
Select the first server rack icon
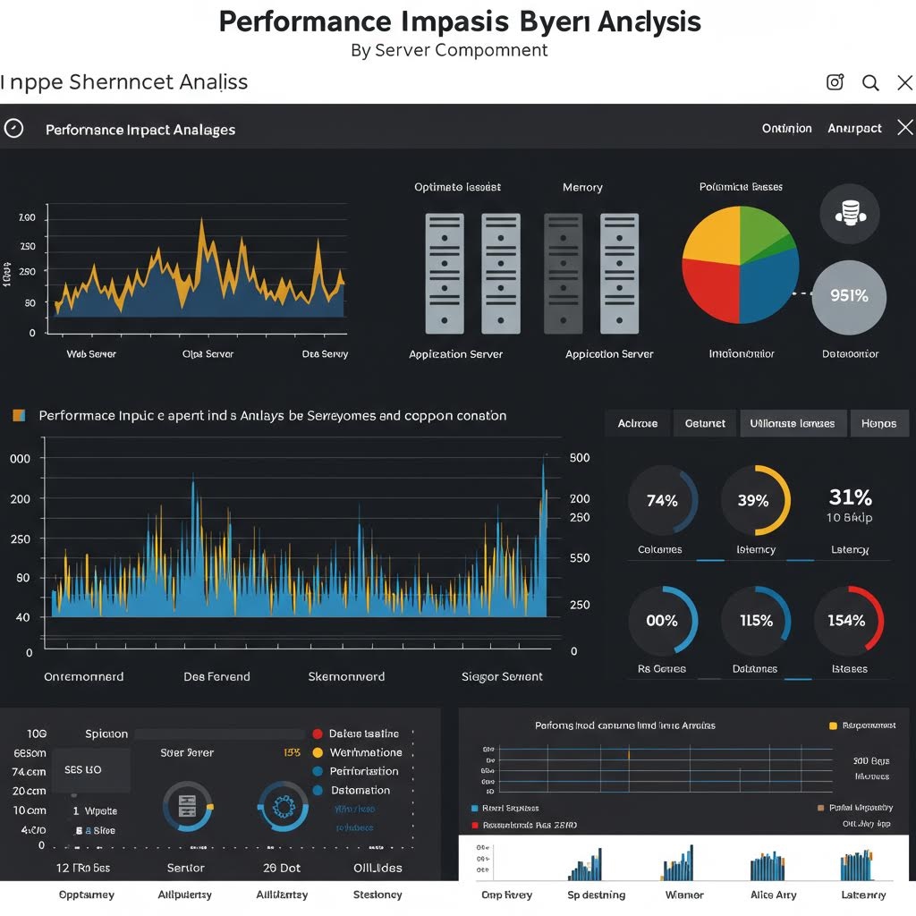[x=445, y=273]
